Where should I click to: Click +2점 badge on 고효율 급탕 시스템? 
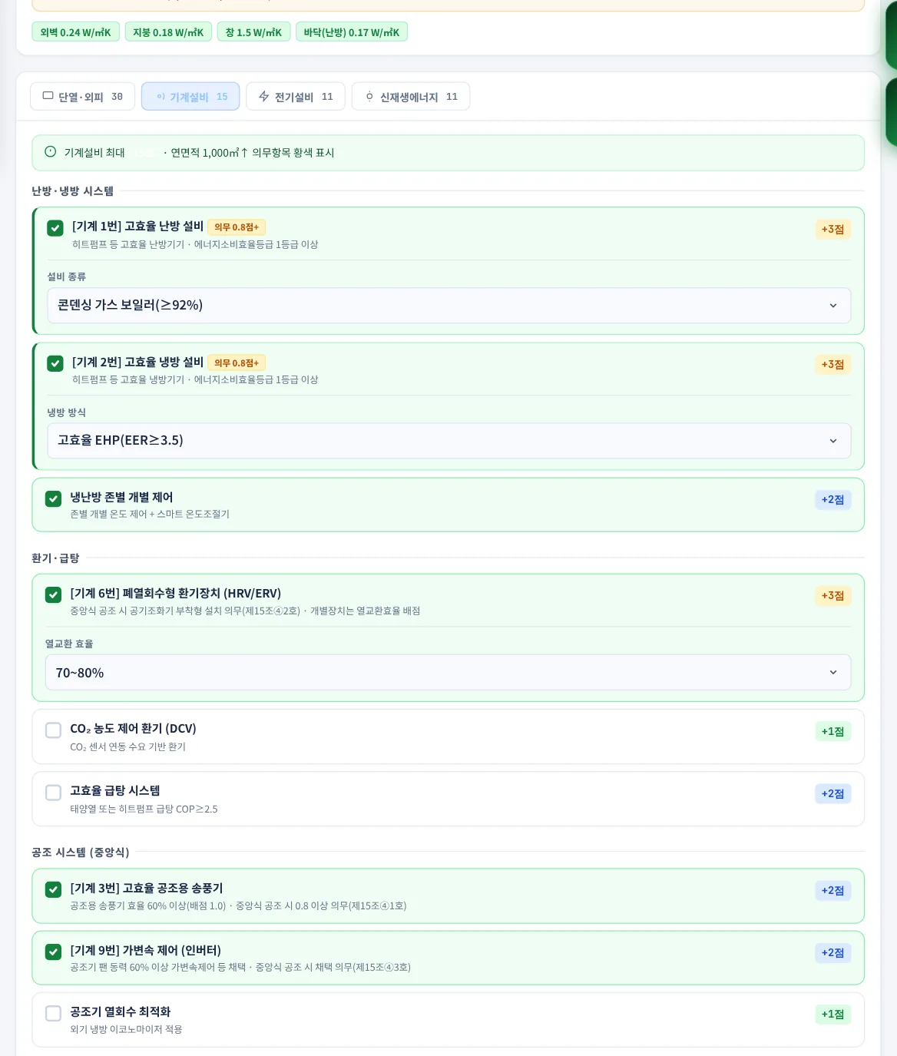[x=832, y=794]
